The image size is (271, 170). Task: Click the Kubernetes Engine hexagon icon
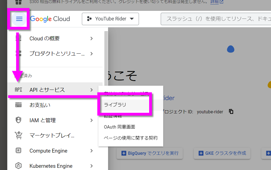click(x=18, y=166)
